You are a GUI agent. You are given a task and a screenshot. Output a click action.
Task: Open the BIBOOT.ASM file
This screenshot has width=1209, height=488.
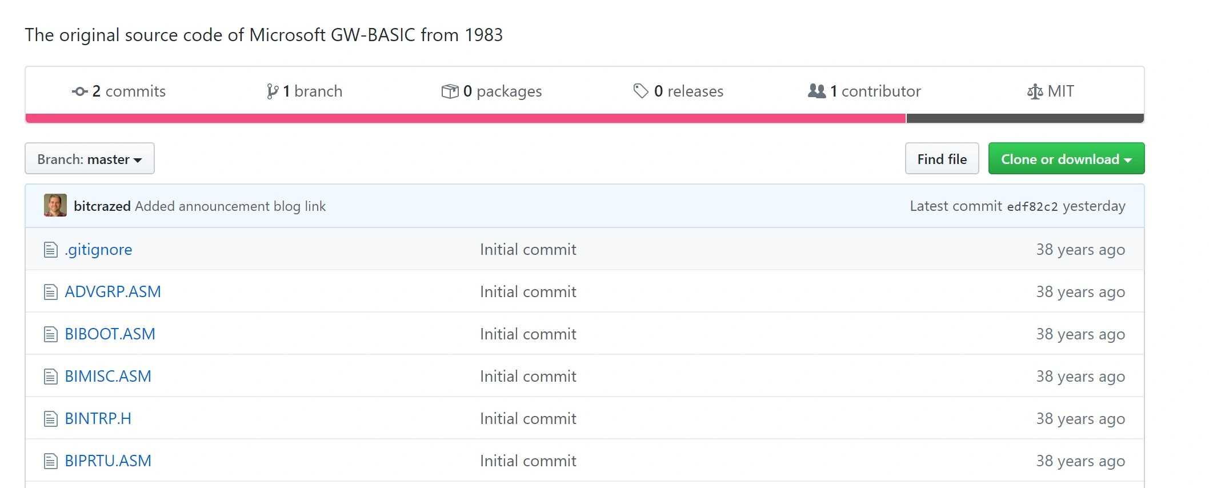(110, 334)
